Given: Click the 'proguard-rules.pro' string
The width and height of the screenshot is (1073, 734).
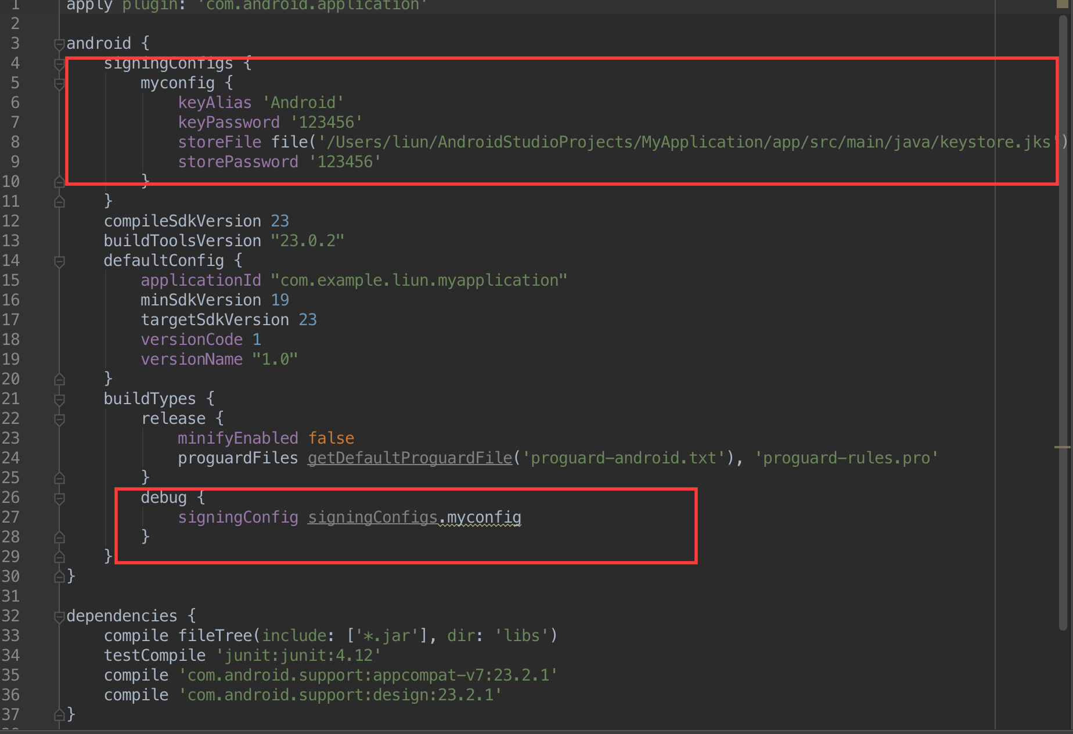Looking at the screenshot, I should [x=847, y=458].
